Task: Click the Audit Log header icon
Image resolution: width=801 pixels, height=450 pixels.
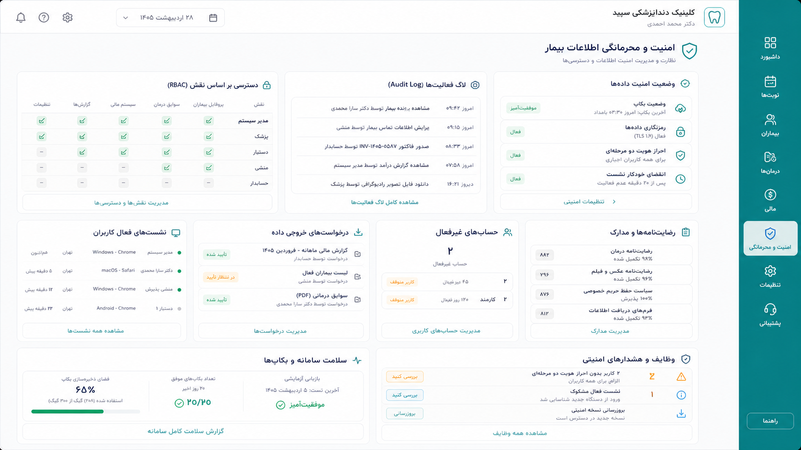Action: coord(475,85)
